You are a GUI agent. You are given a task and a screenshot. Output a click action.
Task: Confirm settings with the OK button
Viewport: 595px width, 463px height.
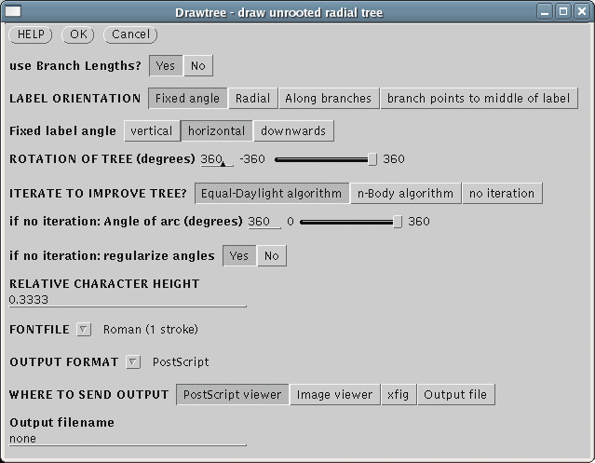pos(78,34)
